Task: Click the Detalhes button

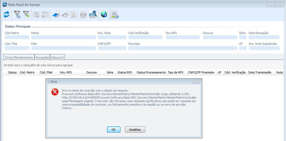Action: [135, 130]
